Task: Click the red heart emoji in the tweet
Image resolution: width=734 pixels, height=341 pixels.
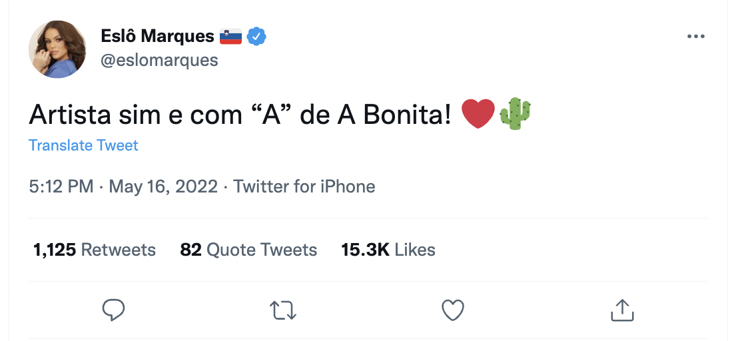Action: pos(478,114)
